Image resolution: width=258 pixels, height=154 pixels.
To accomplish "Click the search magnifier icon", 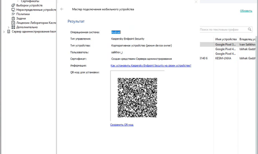I will pos(250,29).
